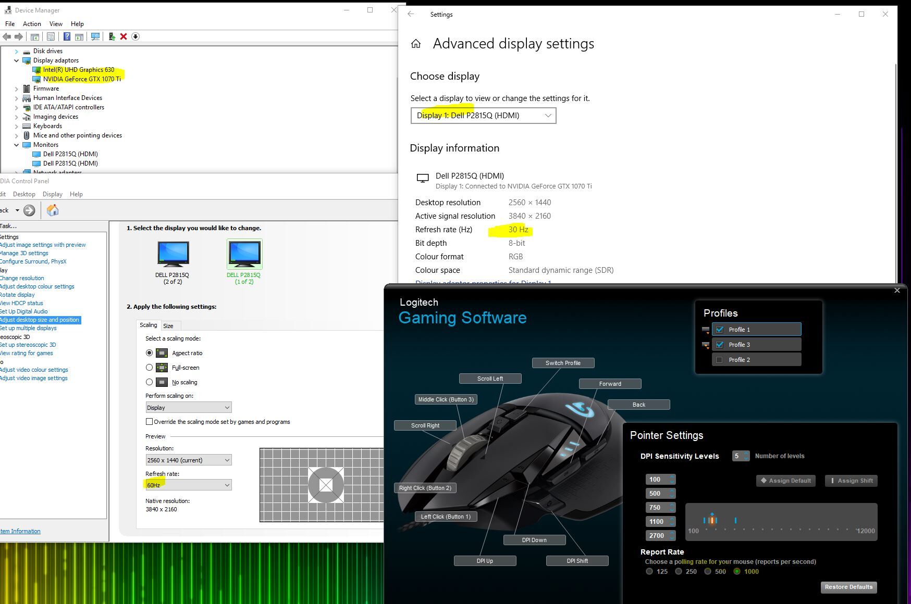Open the Refresh rate dropdown
The height and width of the screenshot is (604, 911).
[189, 485]
